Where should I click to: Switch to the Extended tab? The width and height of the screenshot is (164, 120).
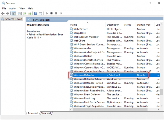click(33, 113)
